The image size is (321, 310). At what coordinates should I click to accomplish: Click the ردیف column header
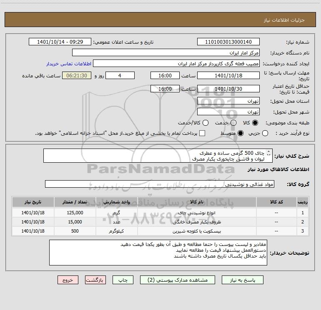pos(303,202)
